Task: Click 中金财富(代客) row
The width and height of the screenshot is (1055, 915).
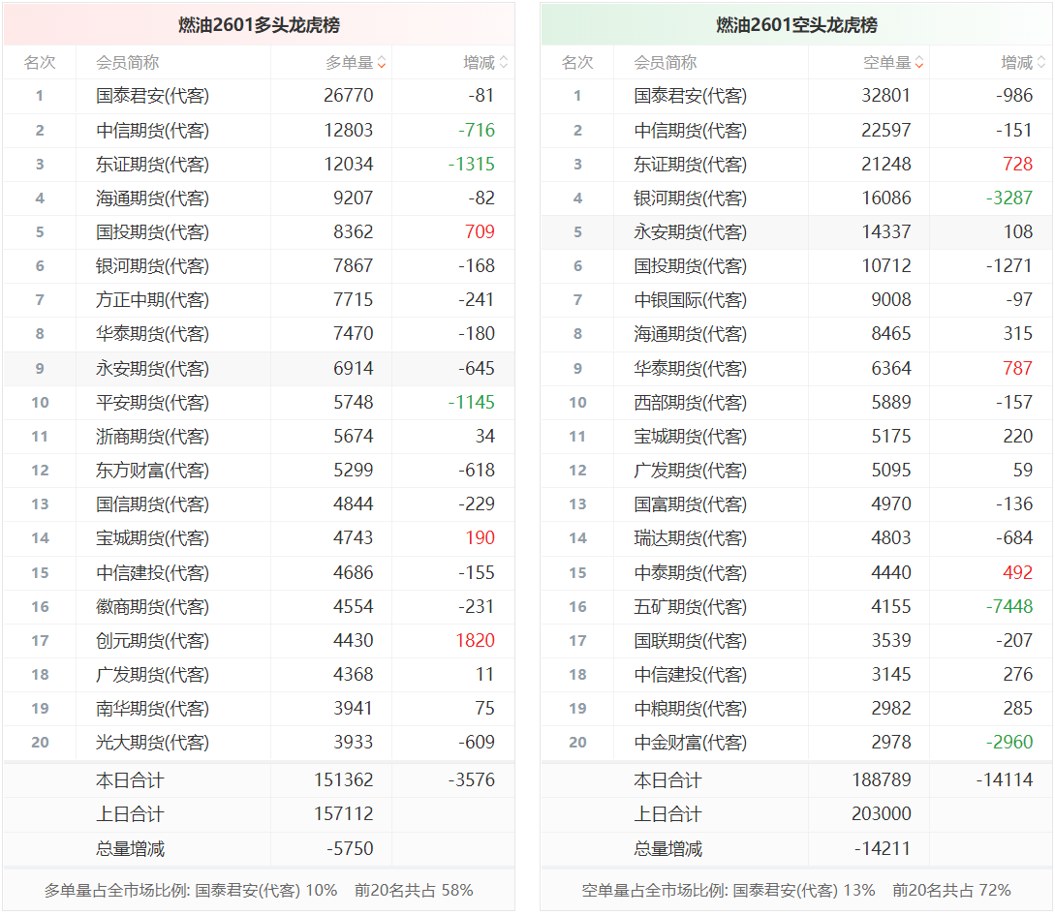Action: tap(796, 743)
